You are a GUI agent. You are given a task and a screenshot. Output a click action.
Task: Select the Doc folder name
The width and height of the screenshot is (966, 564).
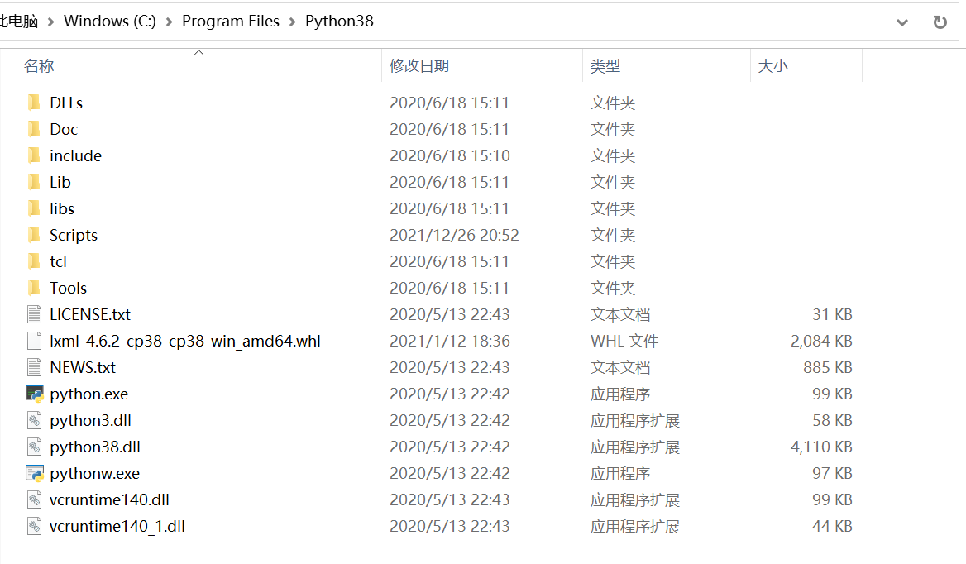pos(64,129)
